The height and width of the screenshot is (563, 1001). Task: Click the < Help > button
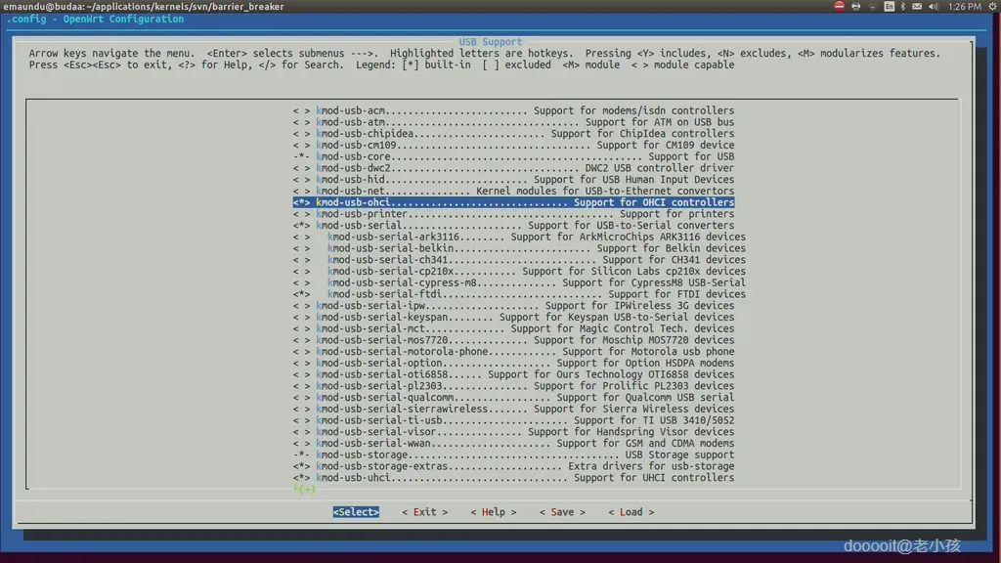pyautogui.click(x=494, y=512)
